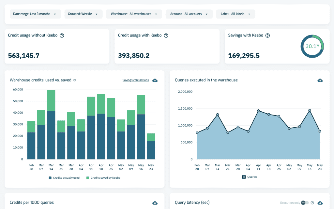This screenshot has width=334, height=209.
Task: Toggle the Execution only switch
Action: tap(305, 203)
